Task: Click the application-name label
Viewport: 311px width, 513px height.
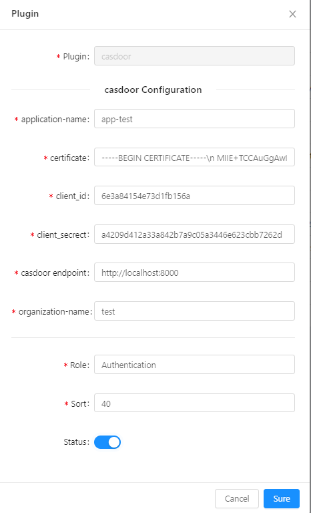Action: coord(55,120)
